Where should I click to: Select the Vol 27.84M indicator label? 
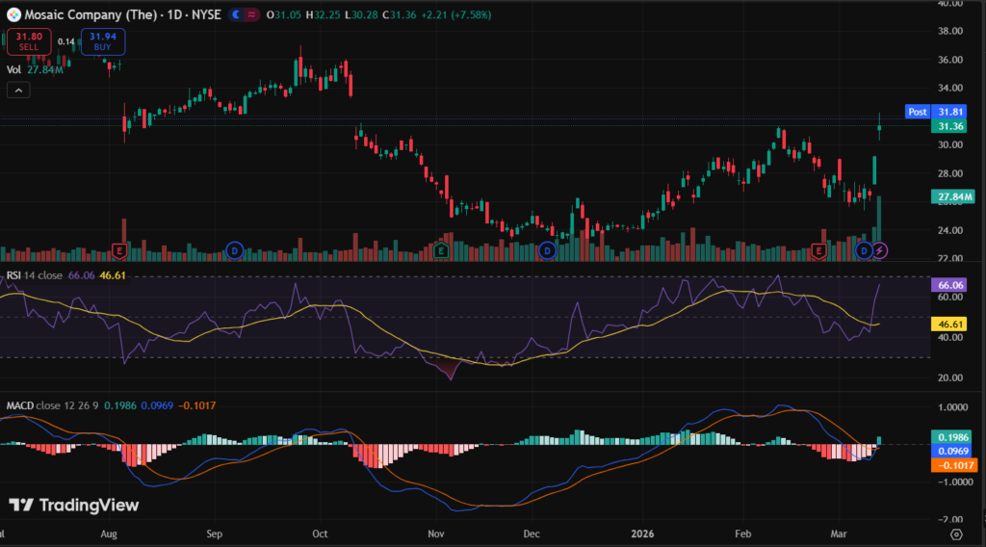[x=36, y=69]
